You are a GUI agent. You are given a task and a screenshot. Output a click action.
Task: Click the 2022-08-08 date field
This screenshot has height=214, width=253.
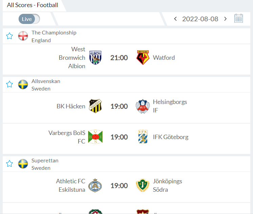click(x=200, y=19)
